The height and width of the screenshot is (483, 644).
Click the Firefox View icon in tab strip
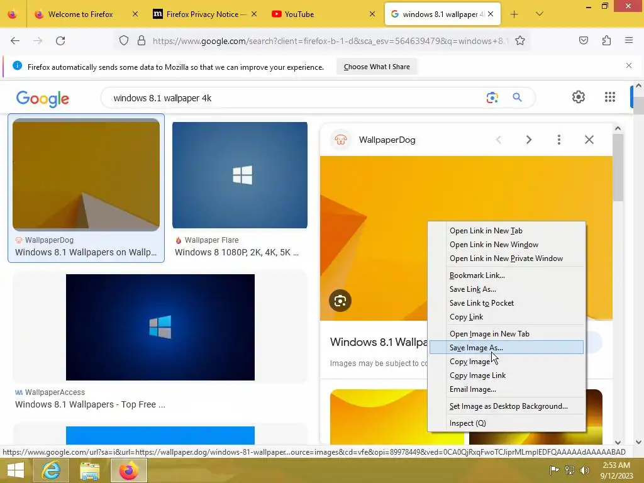[x=13, y=14]
